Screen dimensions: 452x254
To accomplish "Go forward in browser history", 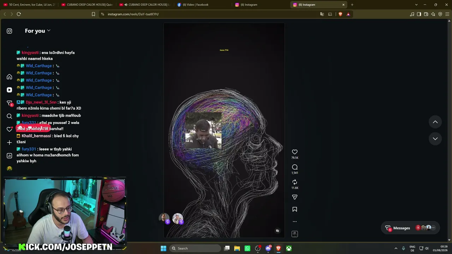I will pos(11,14).
